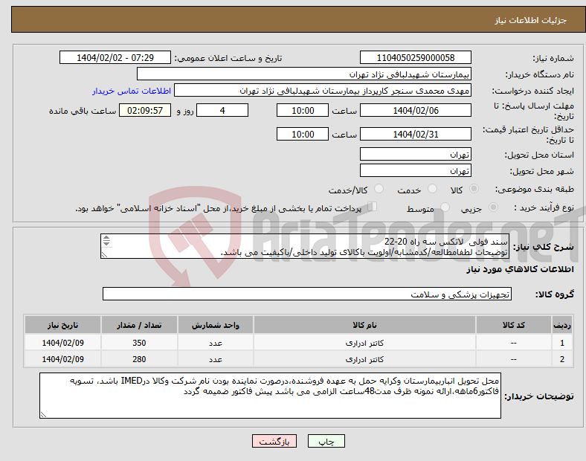
Task: Click the جزئیات اطلاعات نیاز page header
Action: [x=531, y=20]
